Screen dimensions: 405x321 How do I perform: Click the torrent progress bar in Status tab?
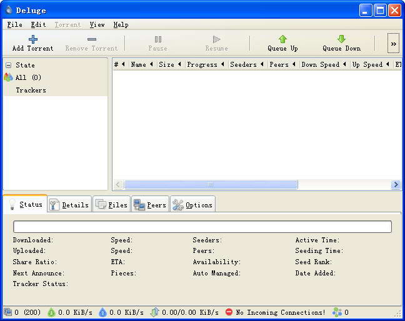202,227
